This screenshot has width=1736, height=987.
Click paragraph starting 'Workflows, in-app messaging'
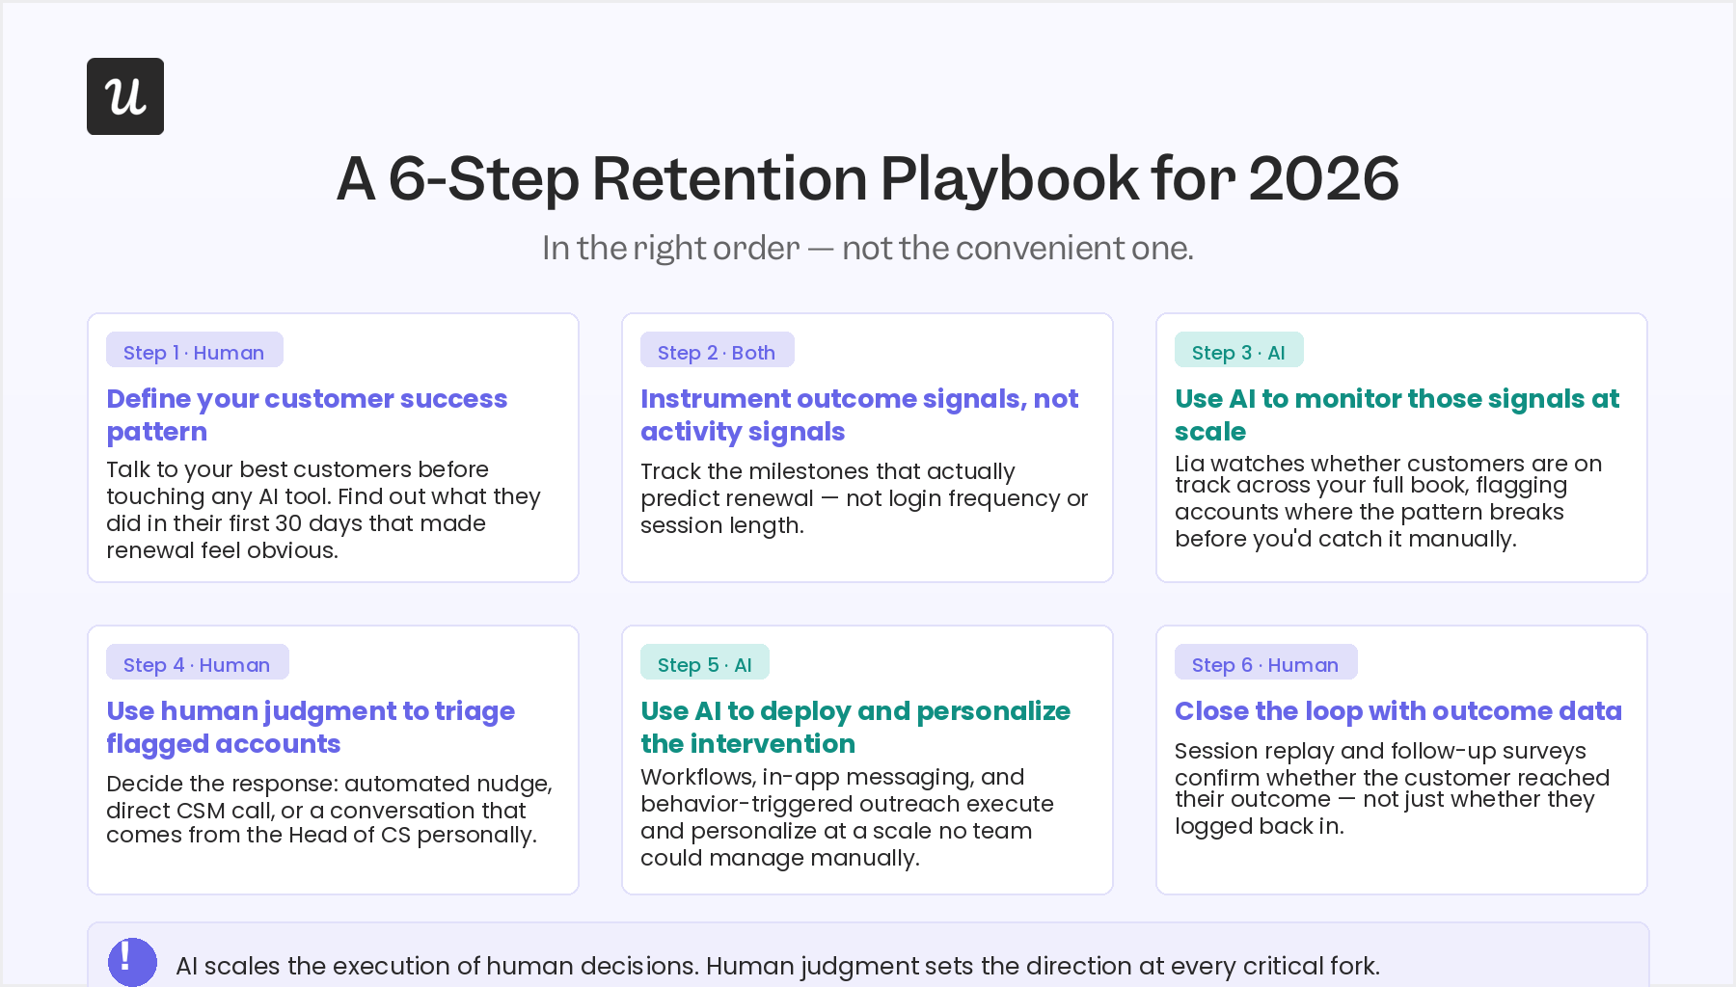[847, 817]
